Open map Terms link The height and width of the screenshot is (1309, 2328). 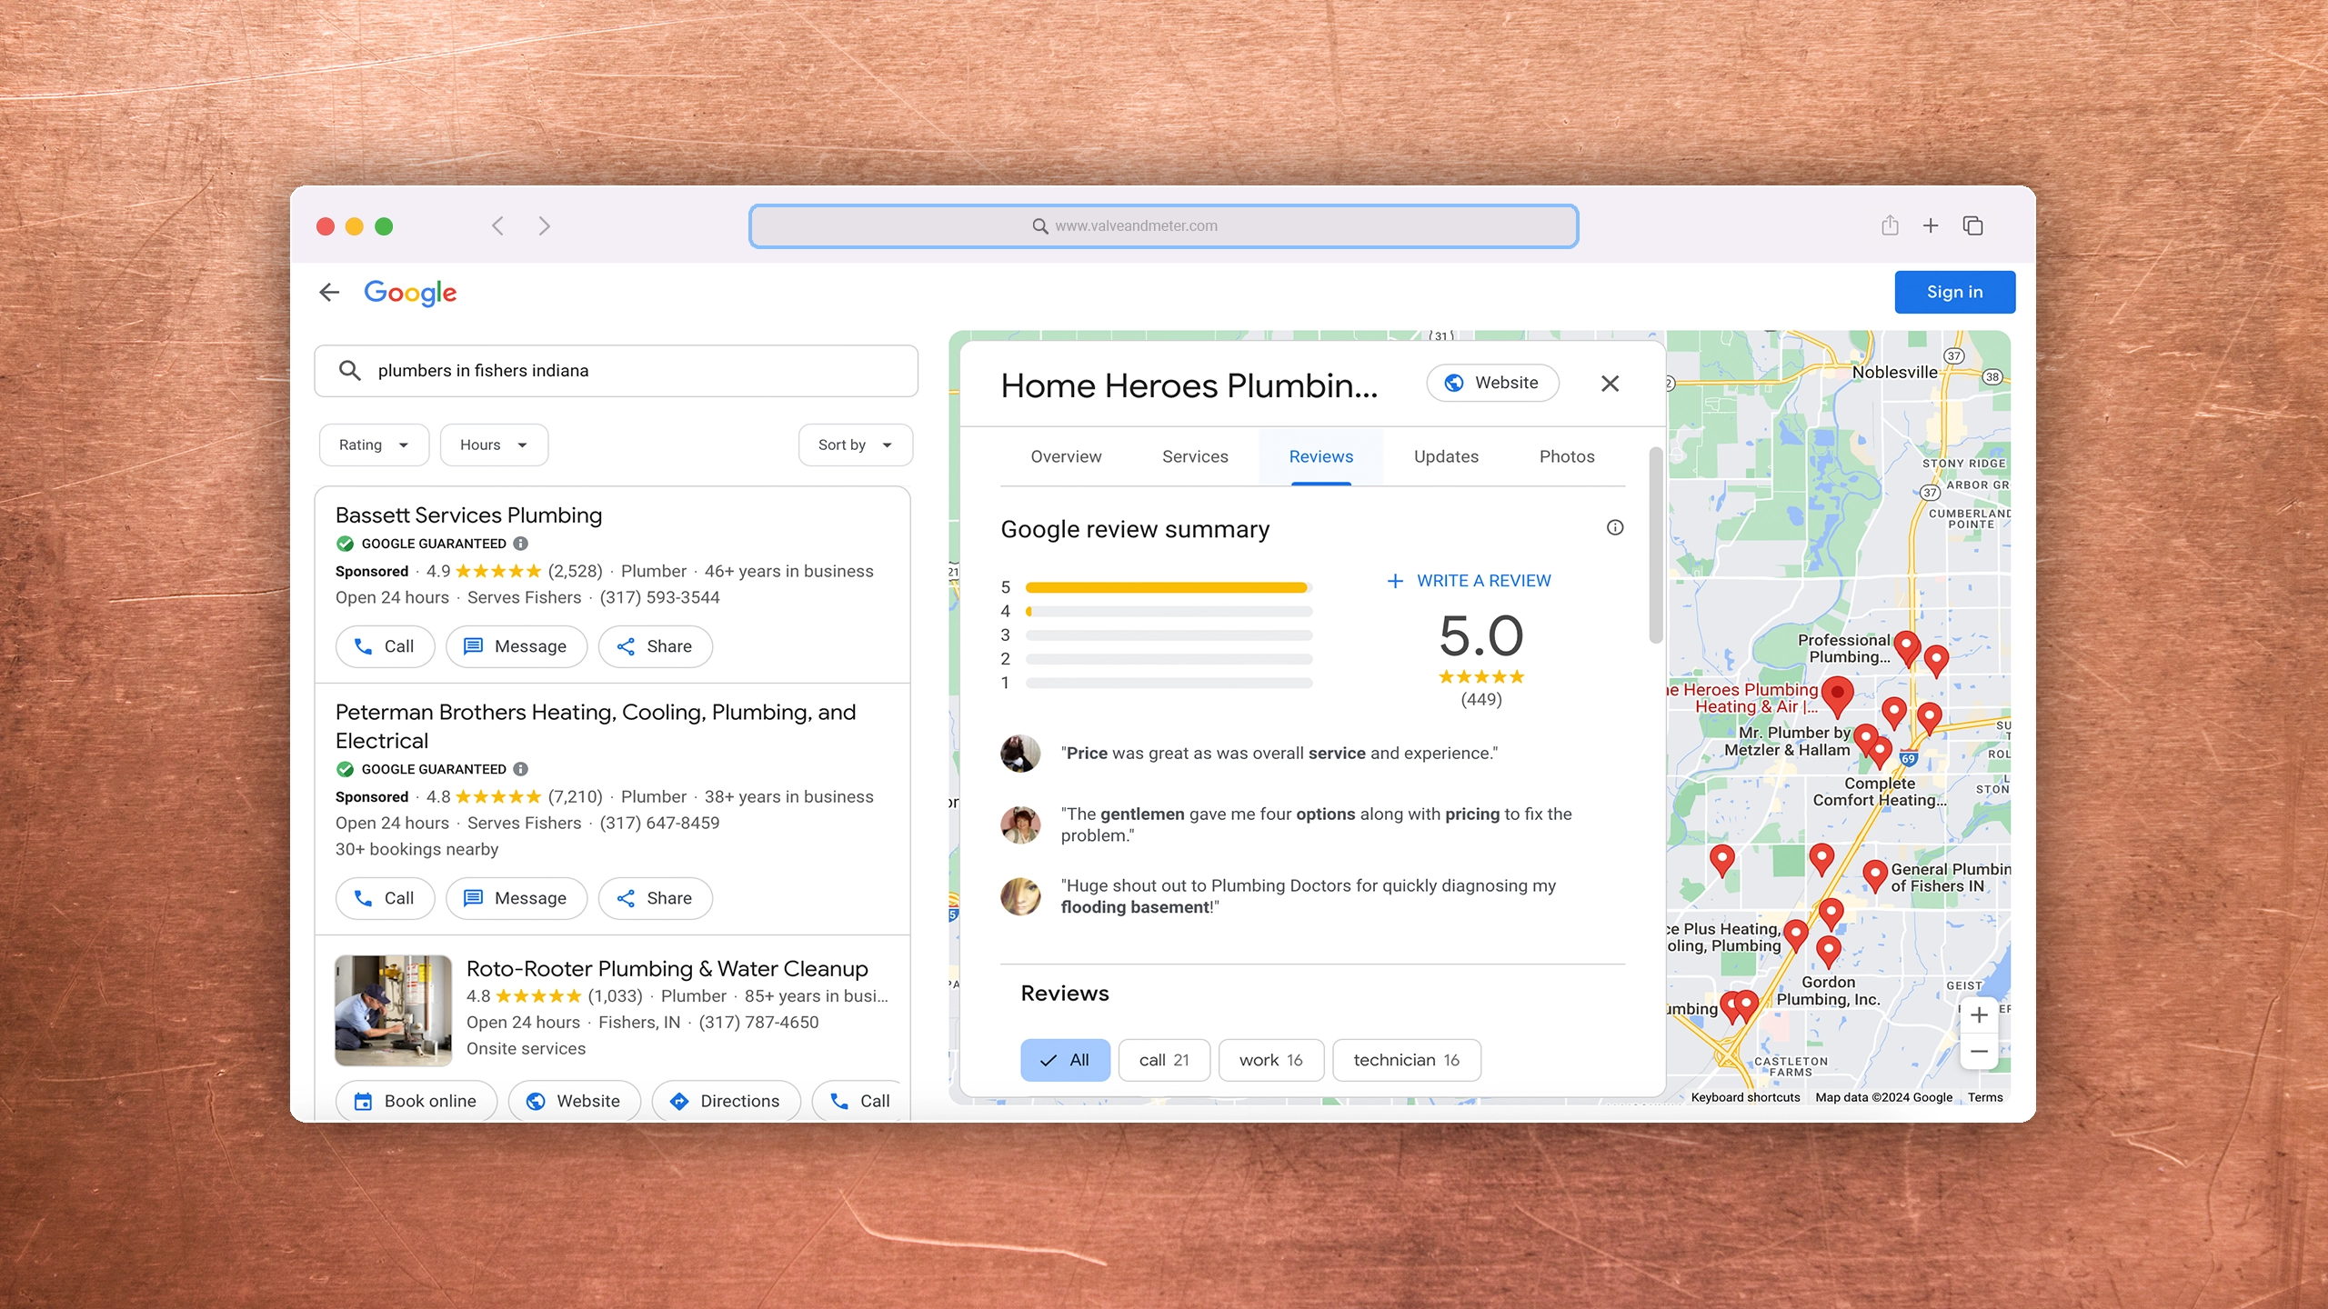click(x=1985, y=1097)
